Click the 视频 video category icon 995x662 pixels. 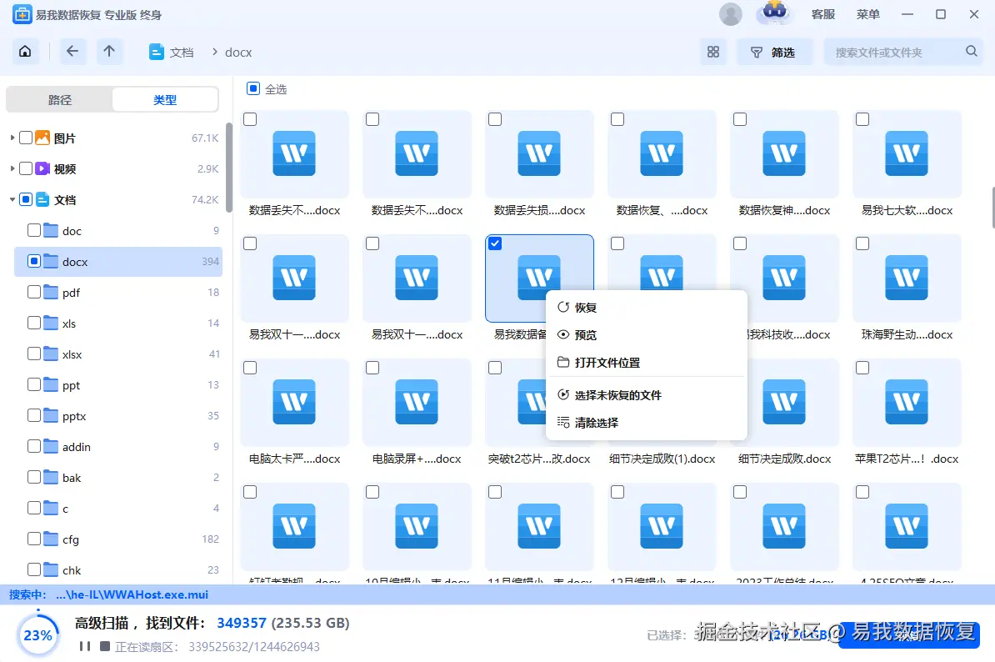point(42,168)
